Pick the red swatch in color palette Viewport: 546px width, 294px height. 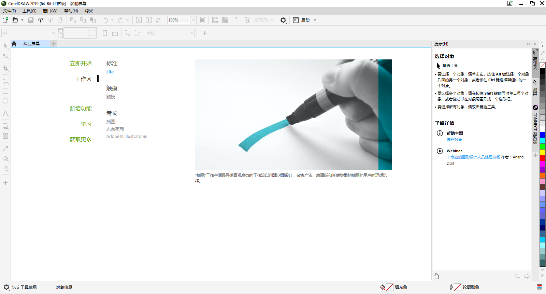543,158
